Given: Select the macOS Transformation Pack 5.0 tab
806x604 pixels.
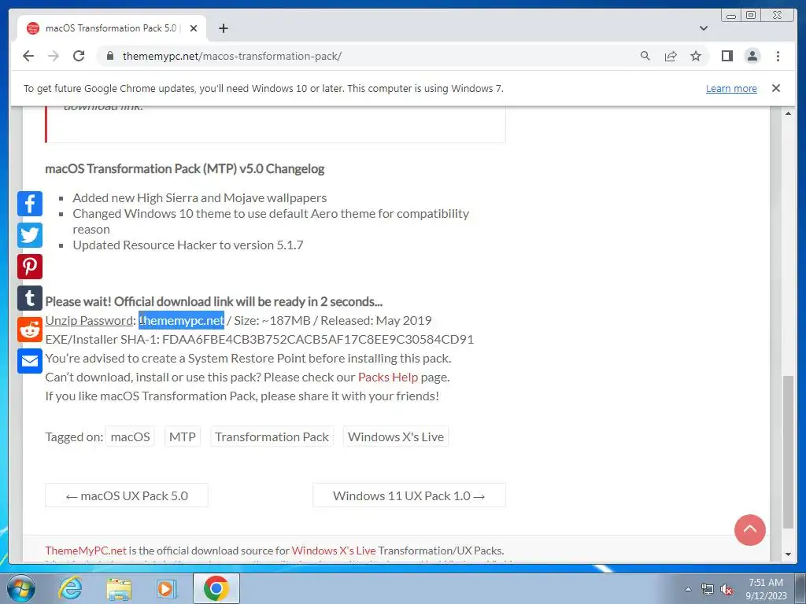Looking at the screenshot, I should pos(112,28).
